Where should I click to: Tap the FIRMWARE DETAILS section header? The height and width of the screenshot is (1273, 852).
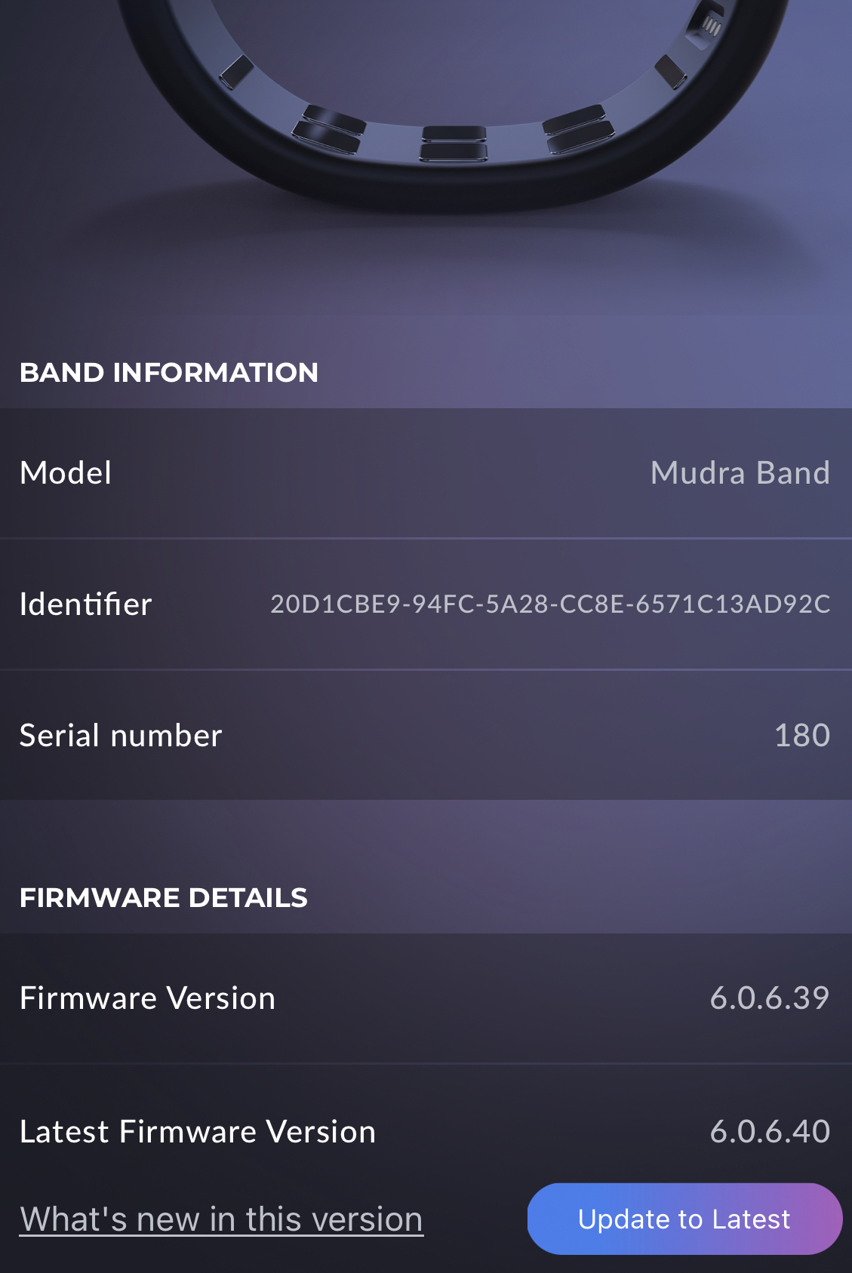coord(164,898)
